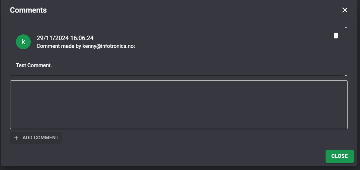Image resolution: width=360 pixels, height=170 pixels.
Task: Delete the Test Comment with trash icon
Action: pos(336,36)
